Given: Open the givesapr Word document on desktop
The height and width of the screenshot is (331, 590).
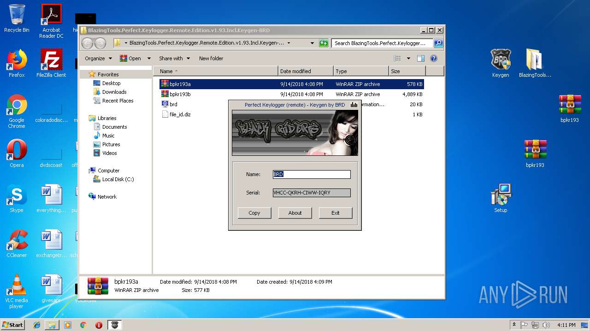Looking at the screenshot, I should [51, 289].
